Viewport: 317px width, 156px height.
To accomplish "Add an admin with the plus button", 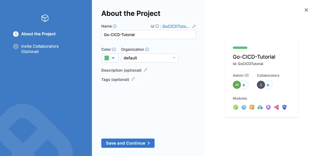I will [x=244, y=85].
